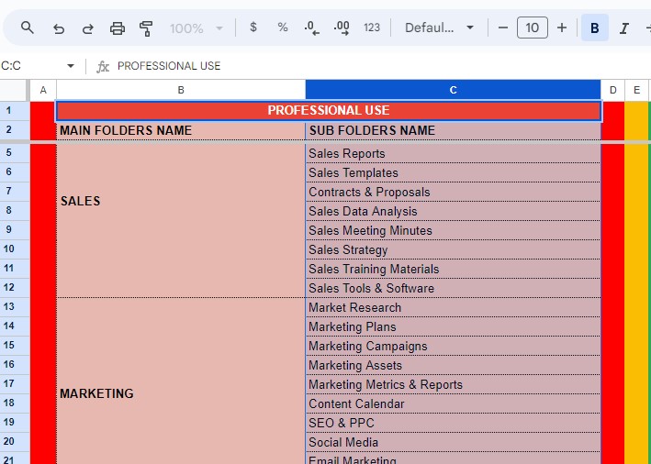The height and width of the screenshot is (464, 651).
Task: Open the 100% zoom dropdown
Action: [196, 28]
